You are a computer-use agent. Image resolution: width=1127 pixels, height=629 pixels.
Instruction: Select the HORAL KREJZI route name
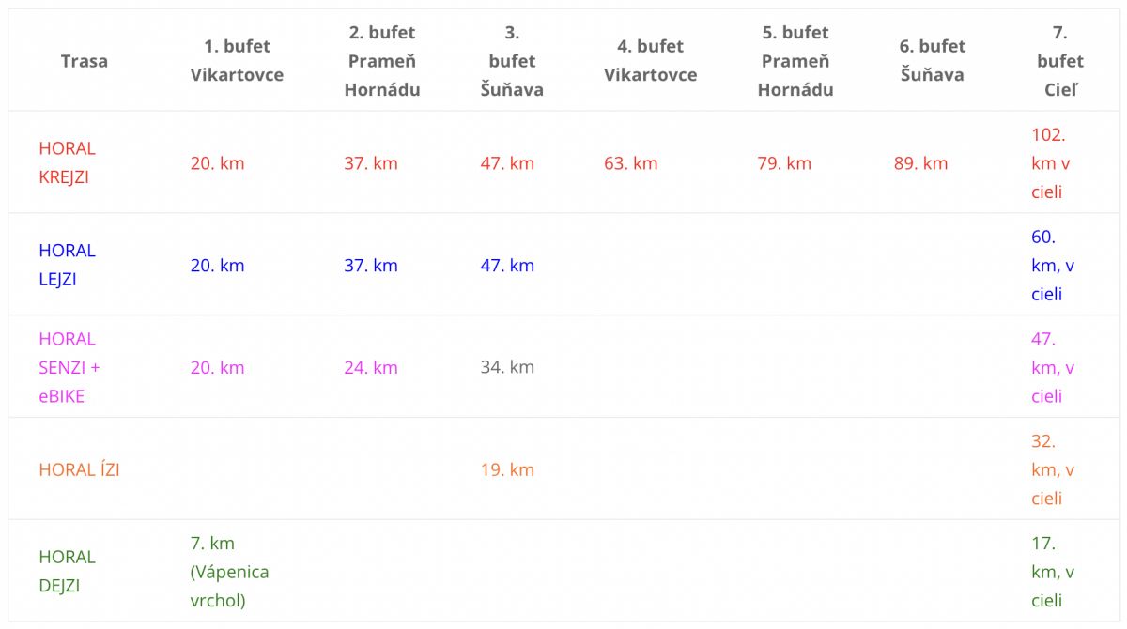tap(68, 162)
